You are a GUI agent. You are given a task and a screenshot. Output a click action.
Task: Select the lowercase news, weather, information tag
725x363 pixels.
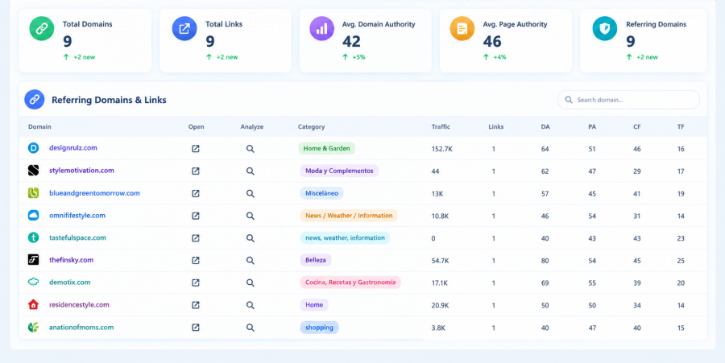point(345,238)
